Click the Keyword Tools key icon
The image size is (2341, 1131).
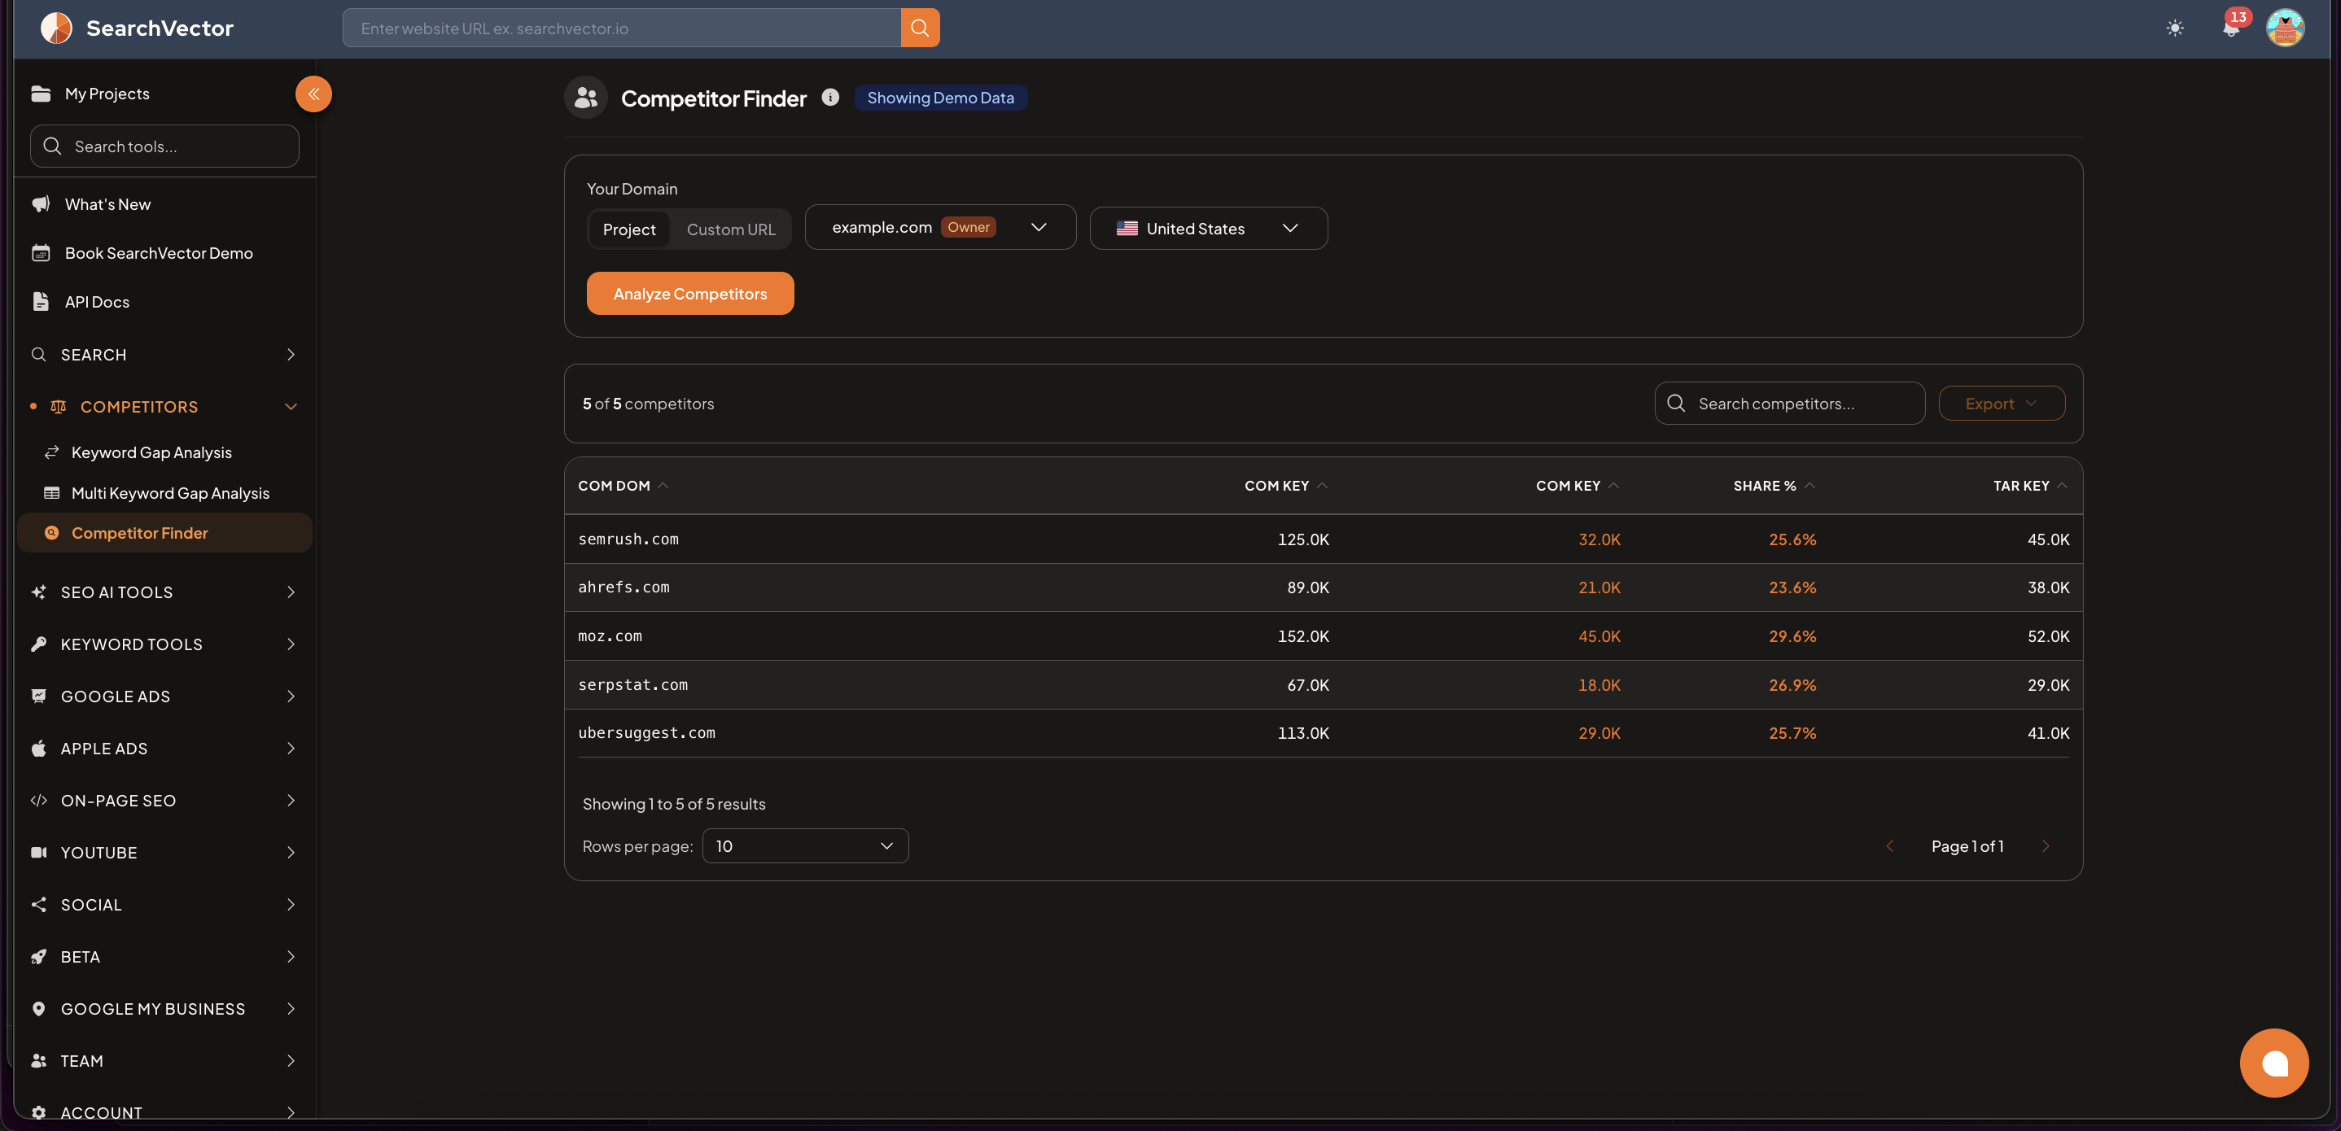(x=39, y=644)
